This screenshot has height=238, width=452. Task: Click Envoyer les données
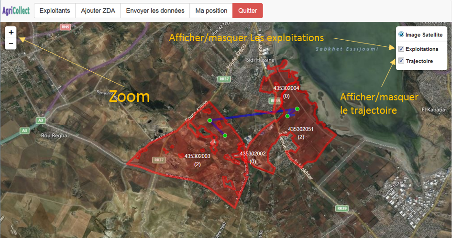click(155, 11)
